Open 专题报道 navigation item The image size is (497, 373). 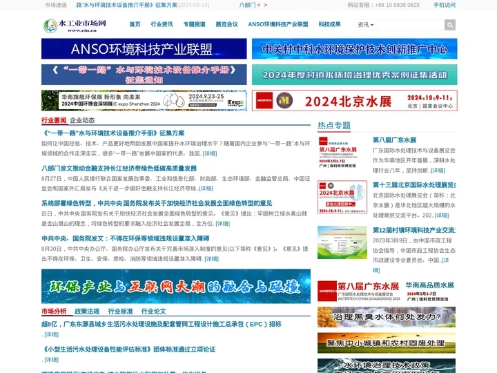[194, 24]
